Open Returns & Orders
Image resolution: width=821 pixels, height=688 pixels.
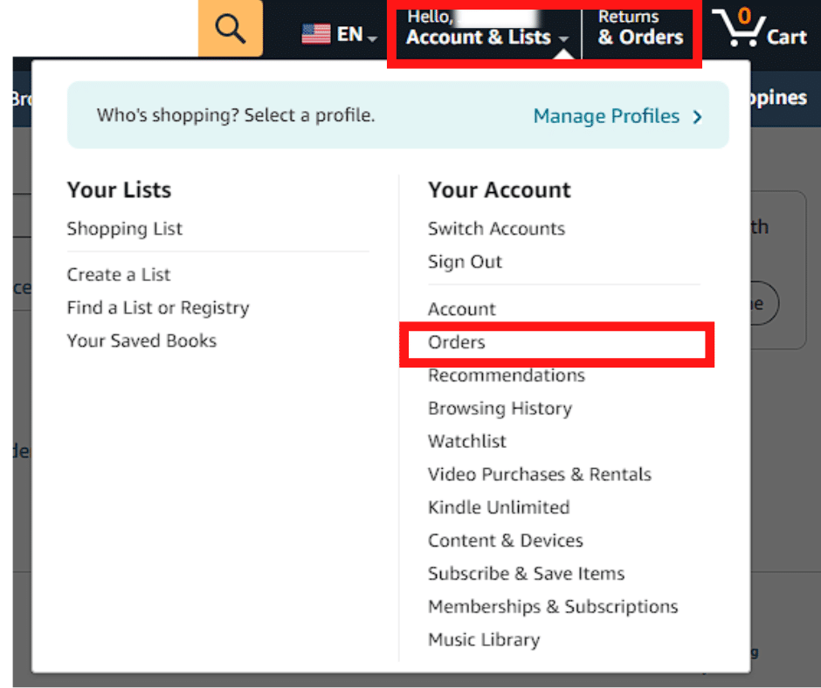coord(640,29)
